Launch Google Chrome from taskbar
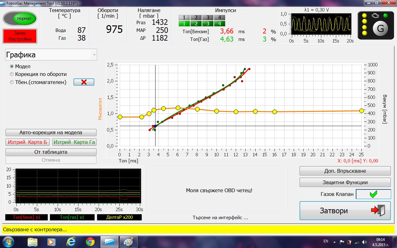The height and width of the screenshot is (248, 397). coord(90,241)
